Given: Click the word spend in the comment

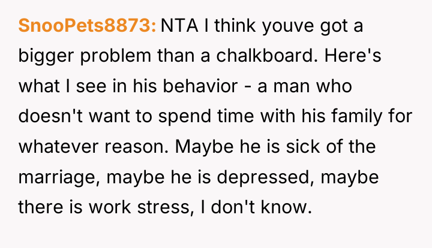Looking at the screenshot, I should [x=185, y=117].
